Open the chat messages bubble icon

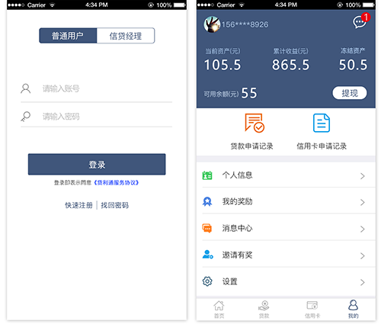[360, 22]
